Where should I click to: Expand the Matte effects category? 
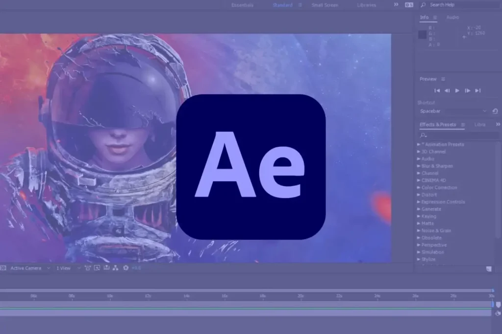click(419, 223)
